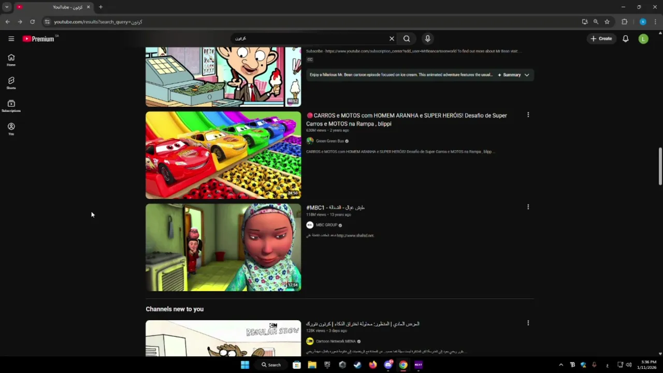
Task: Bookmark this page with the star
Action: coord(607,22)
